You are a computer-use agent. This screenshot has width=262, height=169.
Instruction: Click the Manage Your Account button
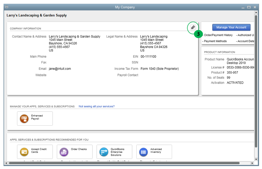pyautogui.click(x=231, y=27)
